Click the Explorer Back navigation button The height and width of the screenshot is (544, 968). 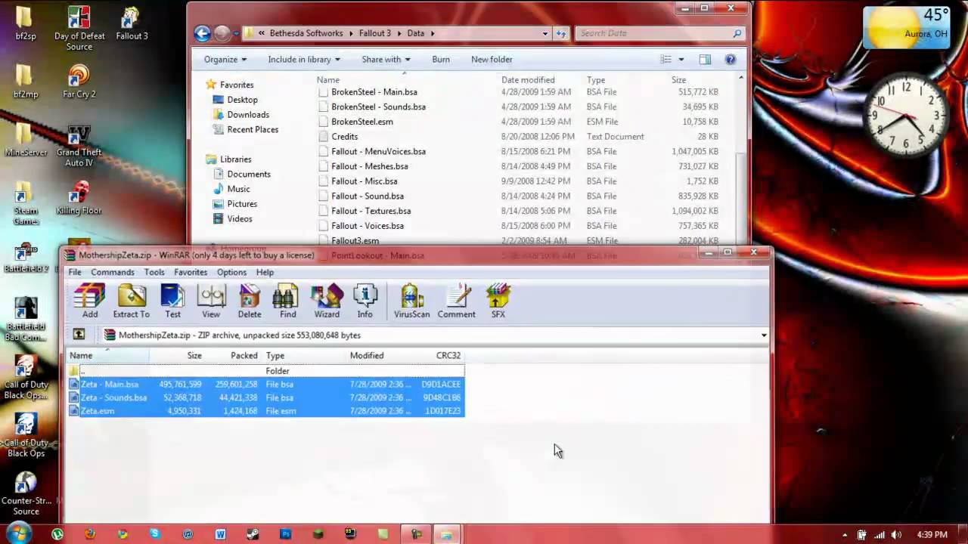pyautogui.click(x=202, y=33)
